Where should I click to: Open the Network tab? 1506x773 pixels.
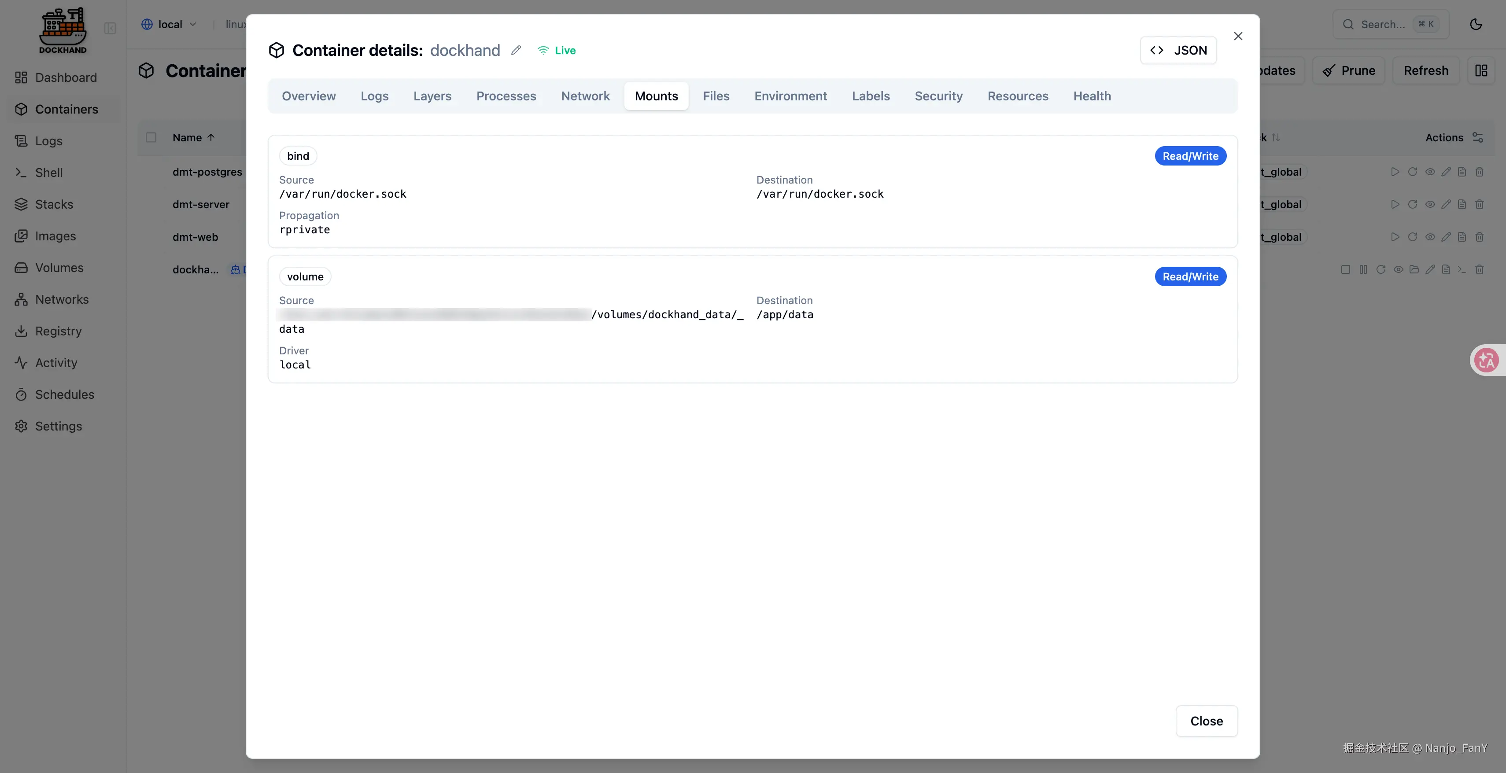(x=585, y=96)
